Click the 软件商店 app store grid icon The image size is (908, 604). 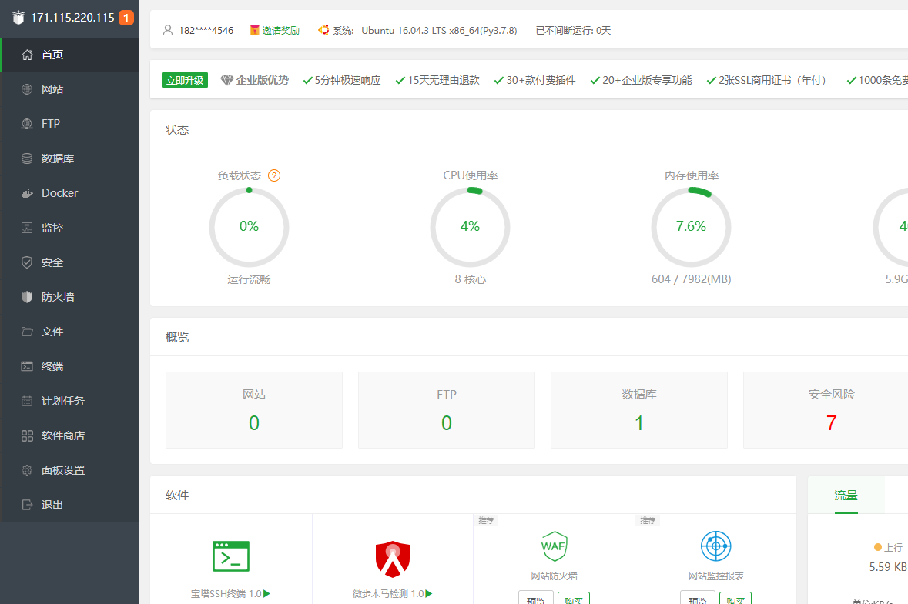pos(27,435)
